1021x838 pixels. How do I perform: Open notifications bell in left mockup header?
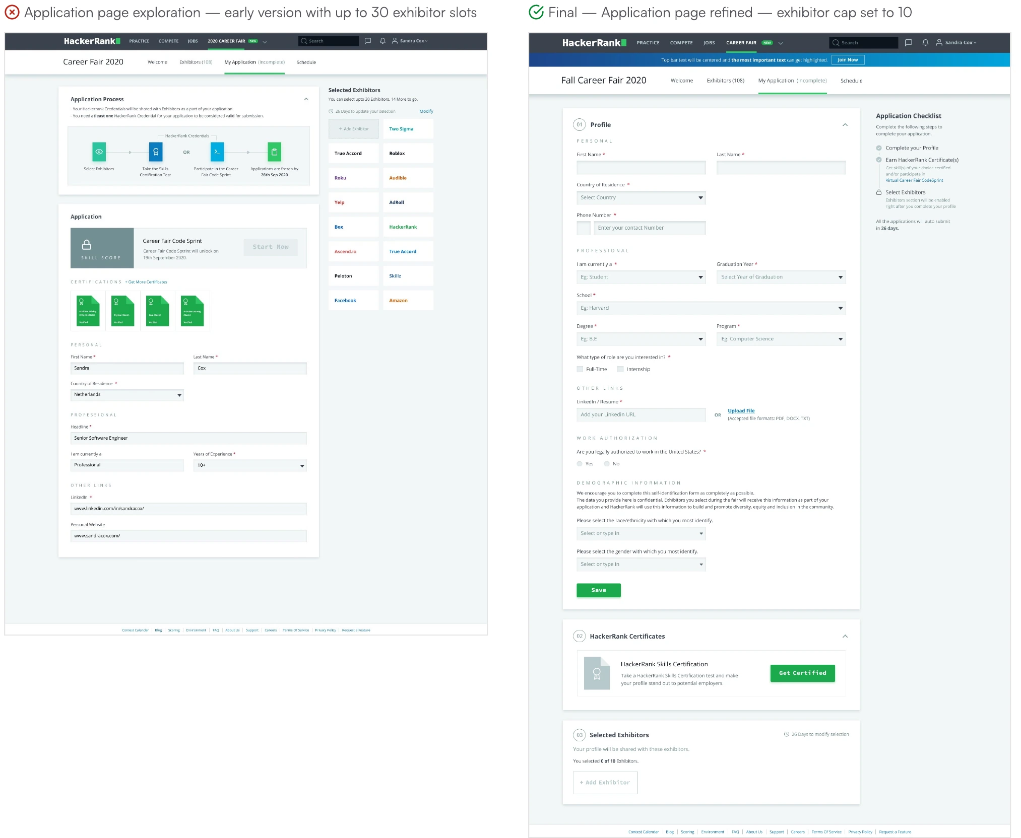[x=382, y=41]
